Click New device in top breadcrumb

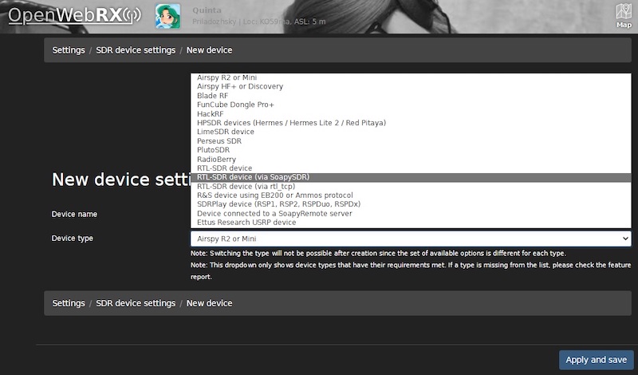209,50
